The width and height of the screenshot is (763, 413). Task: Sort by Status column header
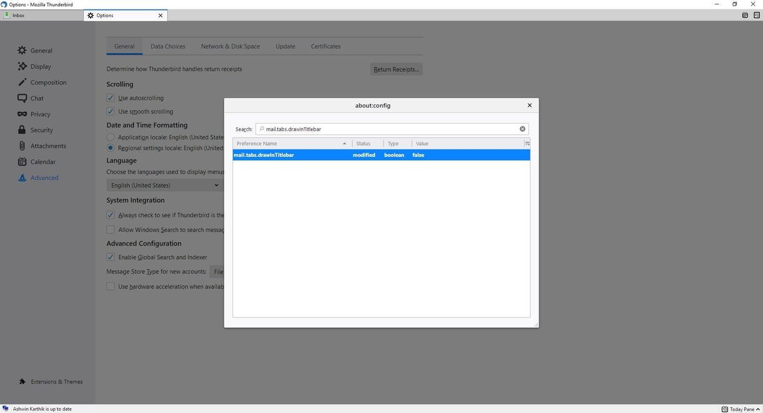tap(368, 144)
